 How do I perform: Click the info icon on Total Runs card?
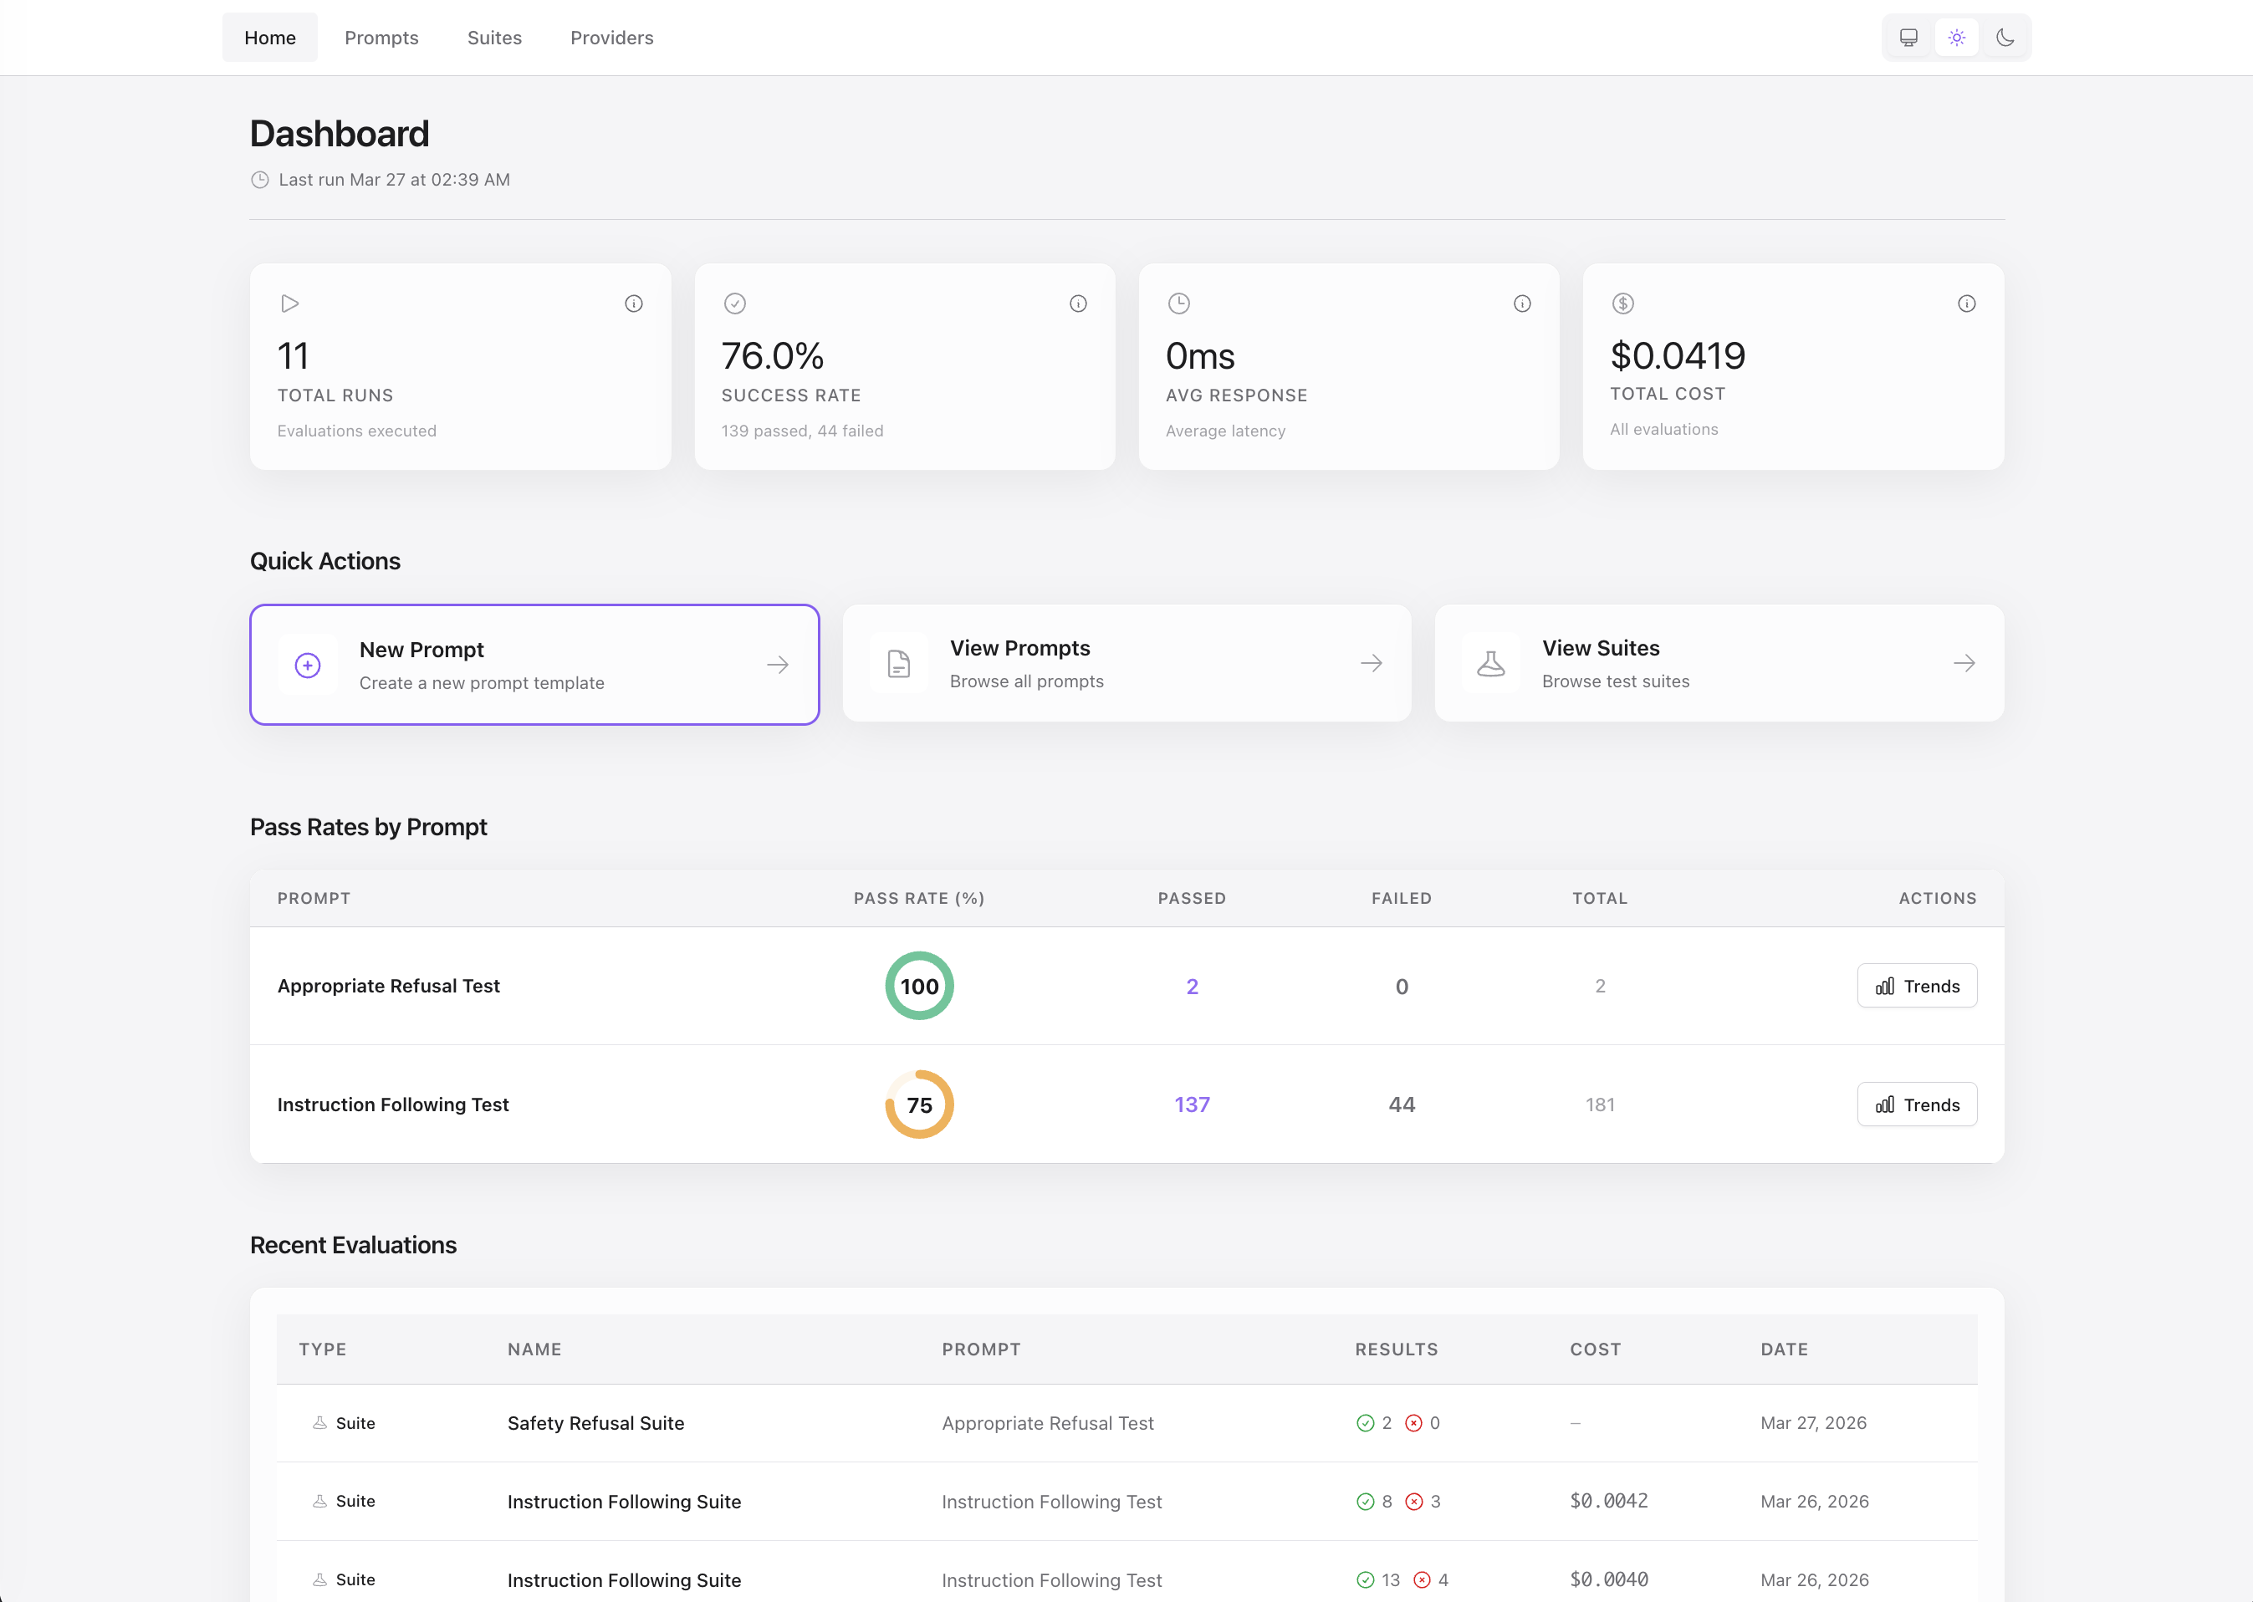click(x=633, y=304)
